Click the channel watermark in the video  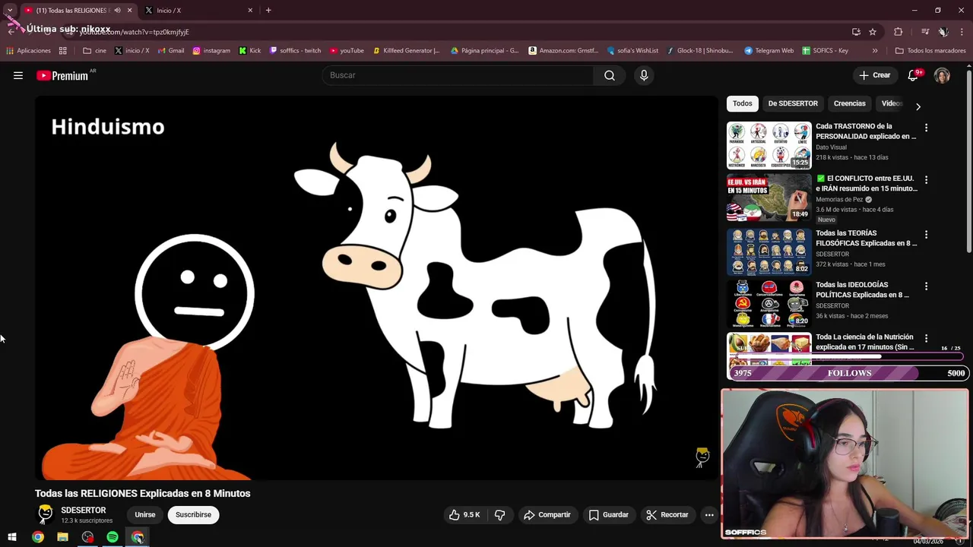coord(702,457)
